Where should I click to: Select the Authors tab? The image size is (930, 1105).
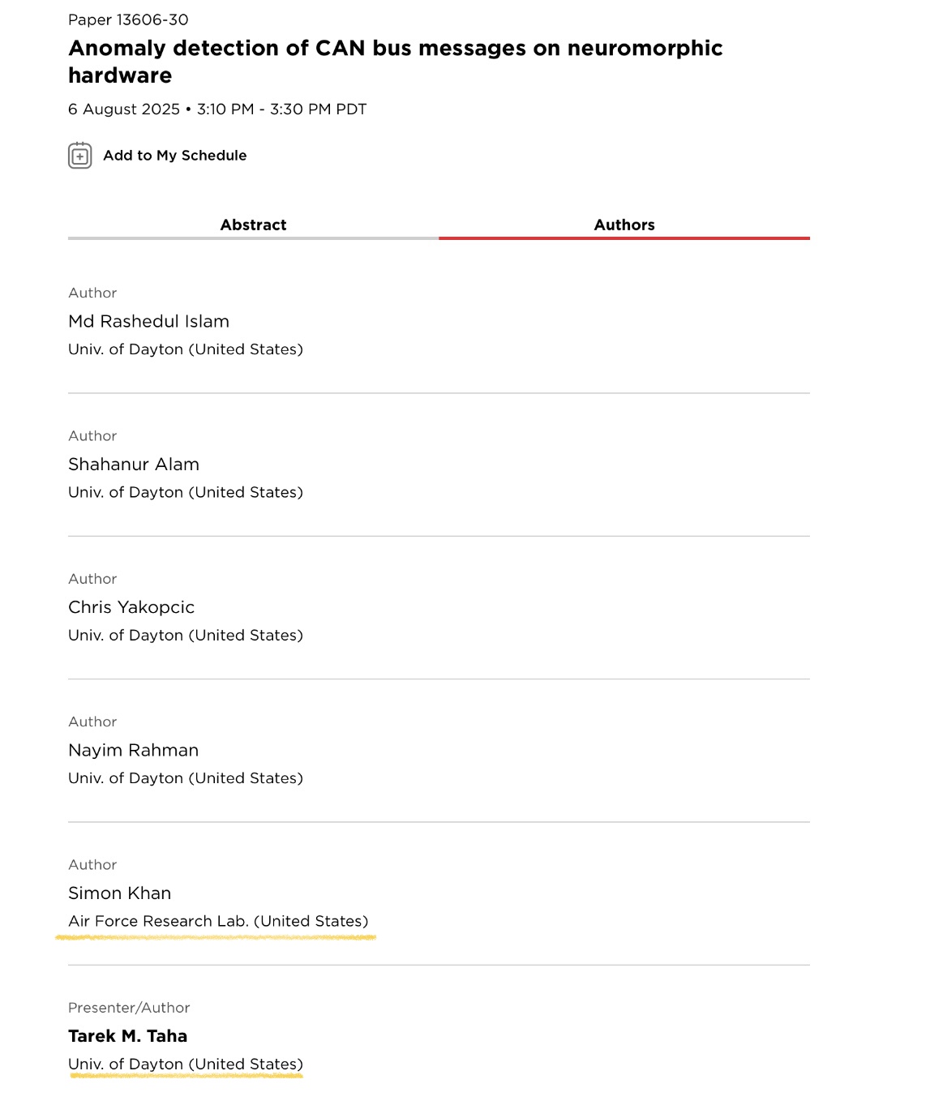click(x=624, y=225)
